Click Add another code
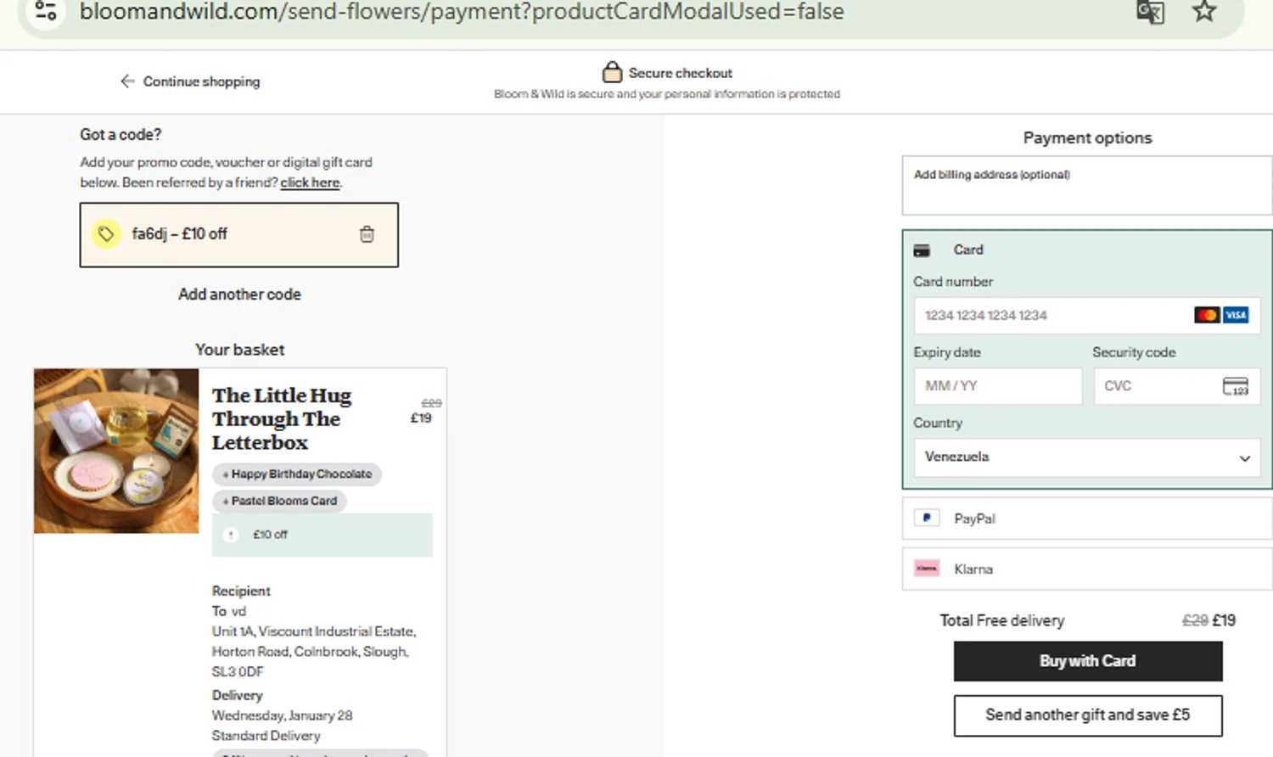The image size is (1273, 757). tap(239, 294)
